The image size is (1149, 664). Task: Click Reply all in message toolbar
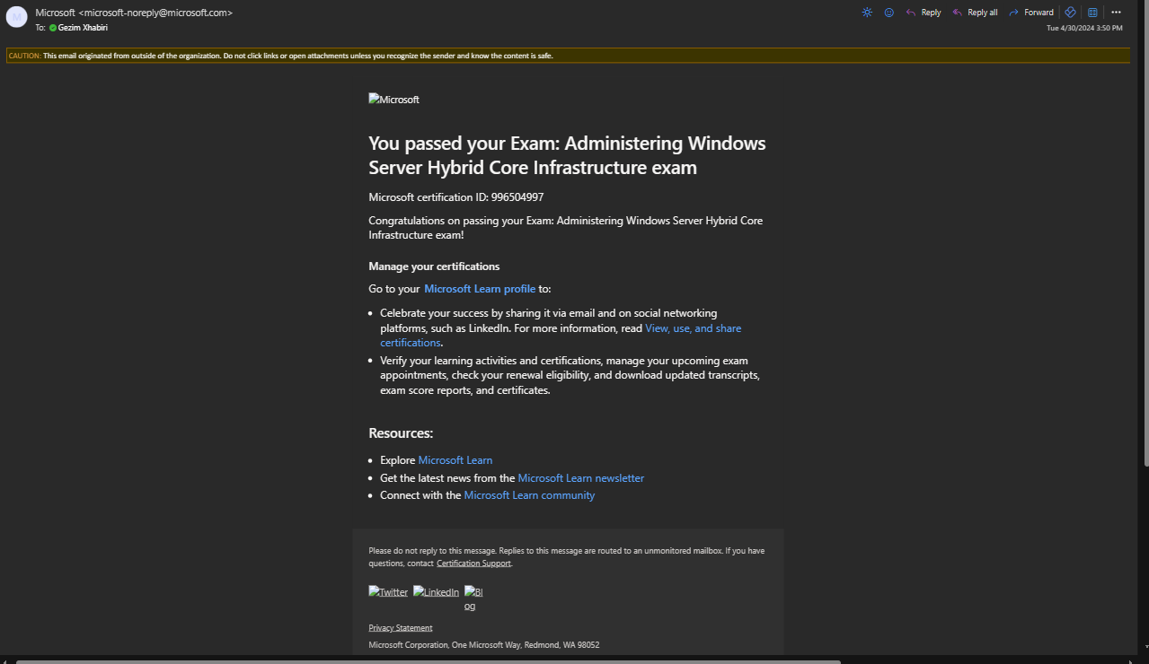[x=976, y=13]
